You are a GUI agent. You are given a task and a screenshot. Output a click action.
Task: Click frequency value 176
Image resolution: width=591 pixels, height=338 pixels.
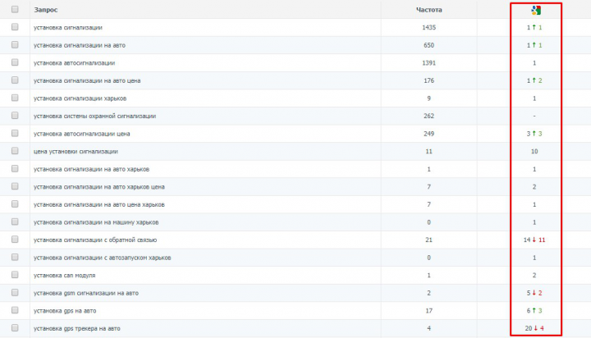point(429,80)
